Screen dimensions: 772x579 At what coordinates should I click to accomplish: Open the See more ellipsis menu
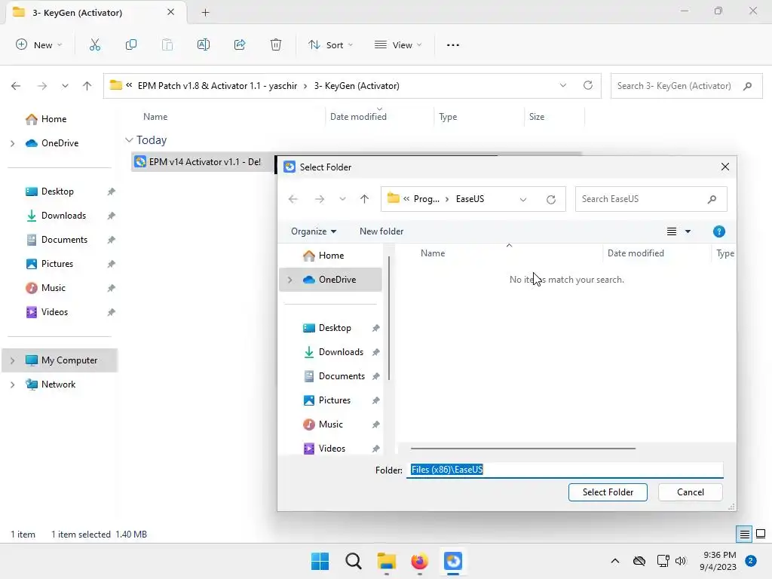point(453,44)
